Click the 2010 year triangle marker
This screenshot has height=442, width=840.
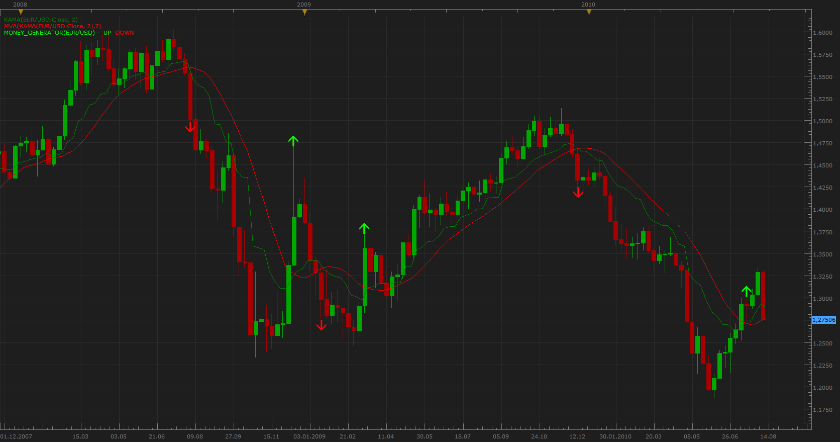tap(589, 12)
